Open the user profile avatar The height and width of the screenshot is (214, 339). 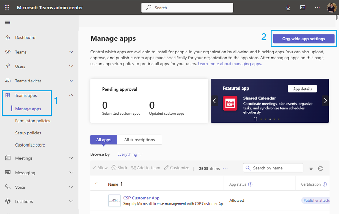(x=332, y=7)
